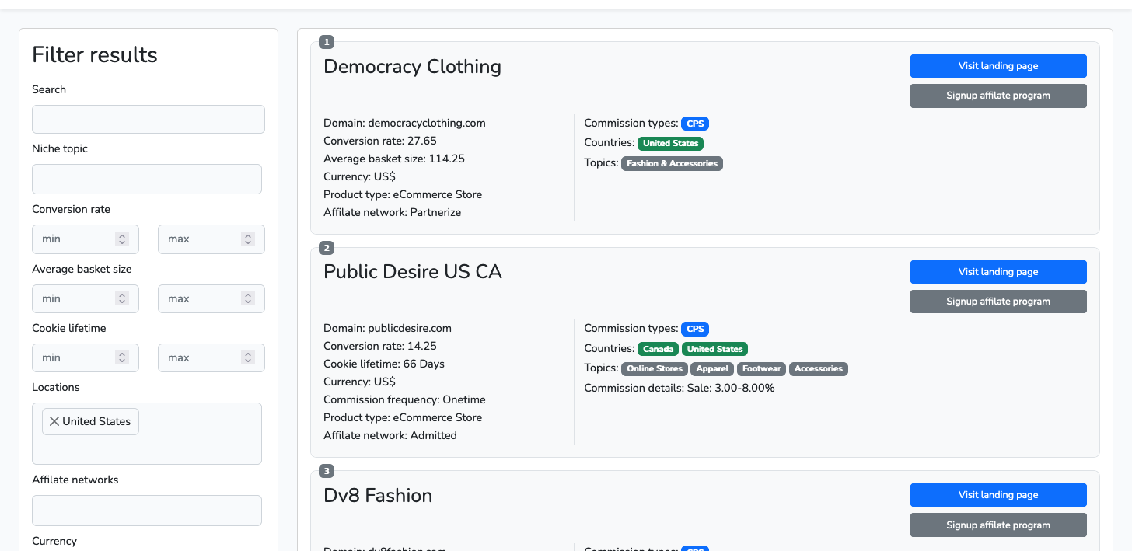Click Domain: publicdesire.com text
Image resolution: width=1132 pixels, height=551 pixels.
coord(387,328)
